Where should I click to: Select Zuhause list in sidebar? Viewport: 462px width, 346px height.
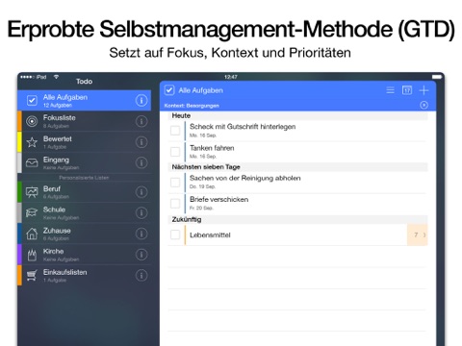point(84,234)
